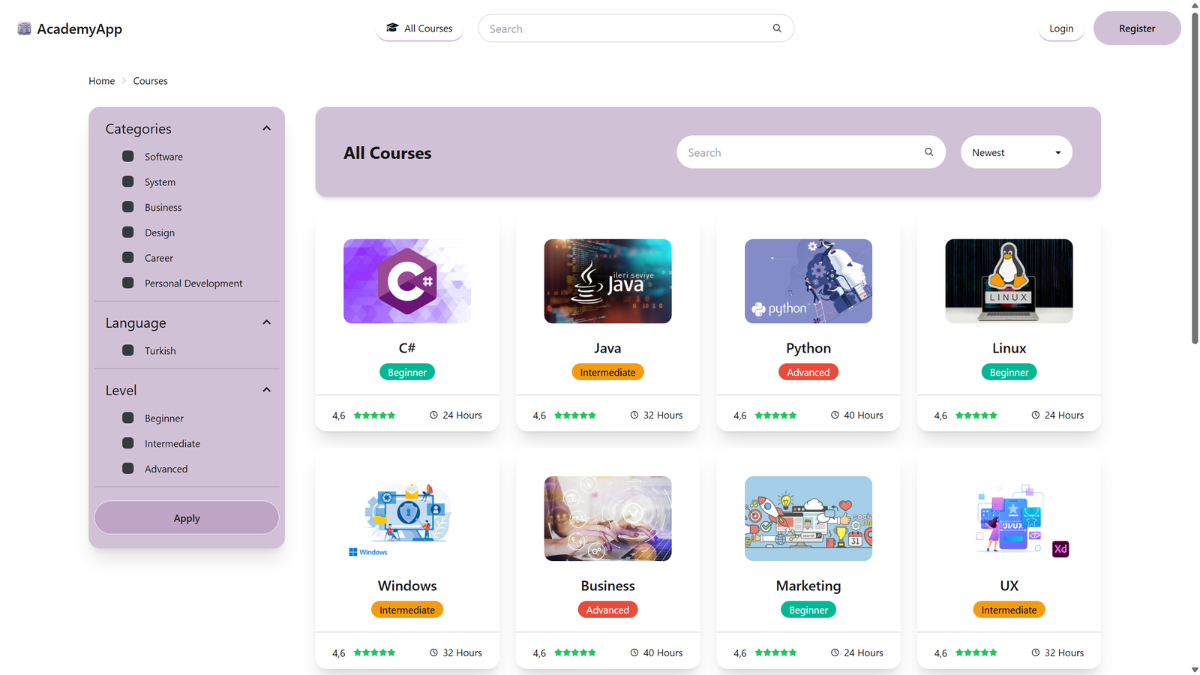Click the search icon in the All Courses panel
This screenshot has height=675, width=1200.
[x=928, y=152]
